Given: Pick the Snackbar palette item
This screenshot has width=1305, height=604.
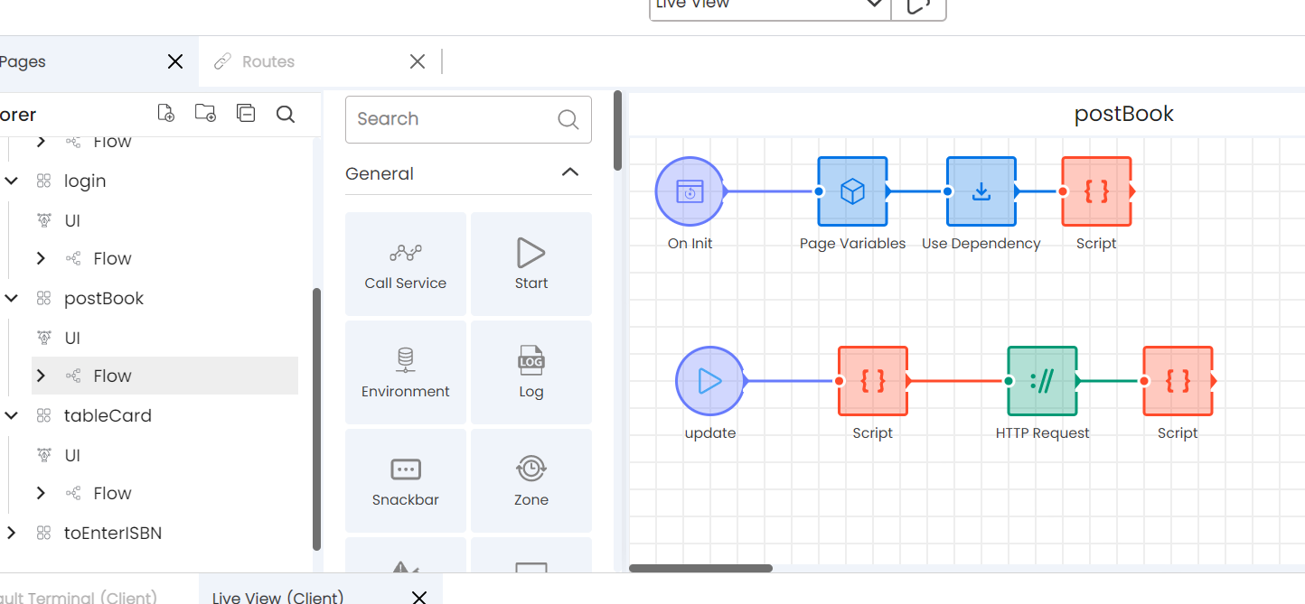Looking at the screenshot, I should tap(406, 481).
